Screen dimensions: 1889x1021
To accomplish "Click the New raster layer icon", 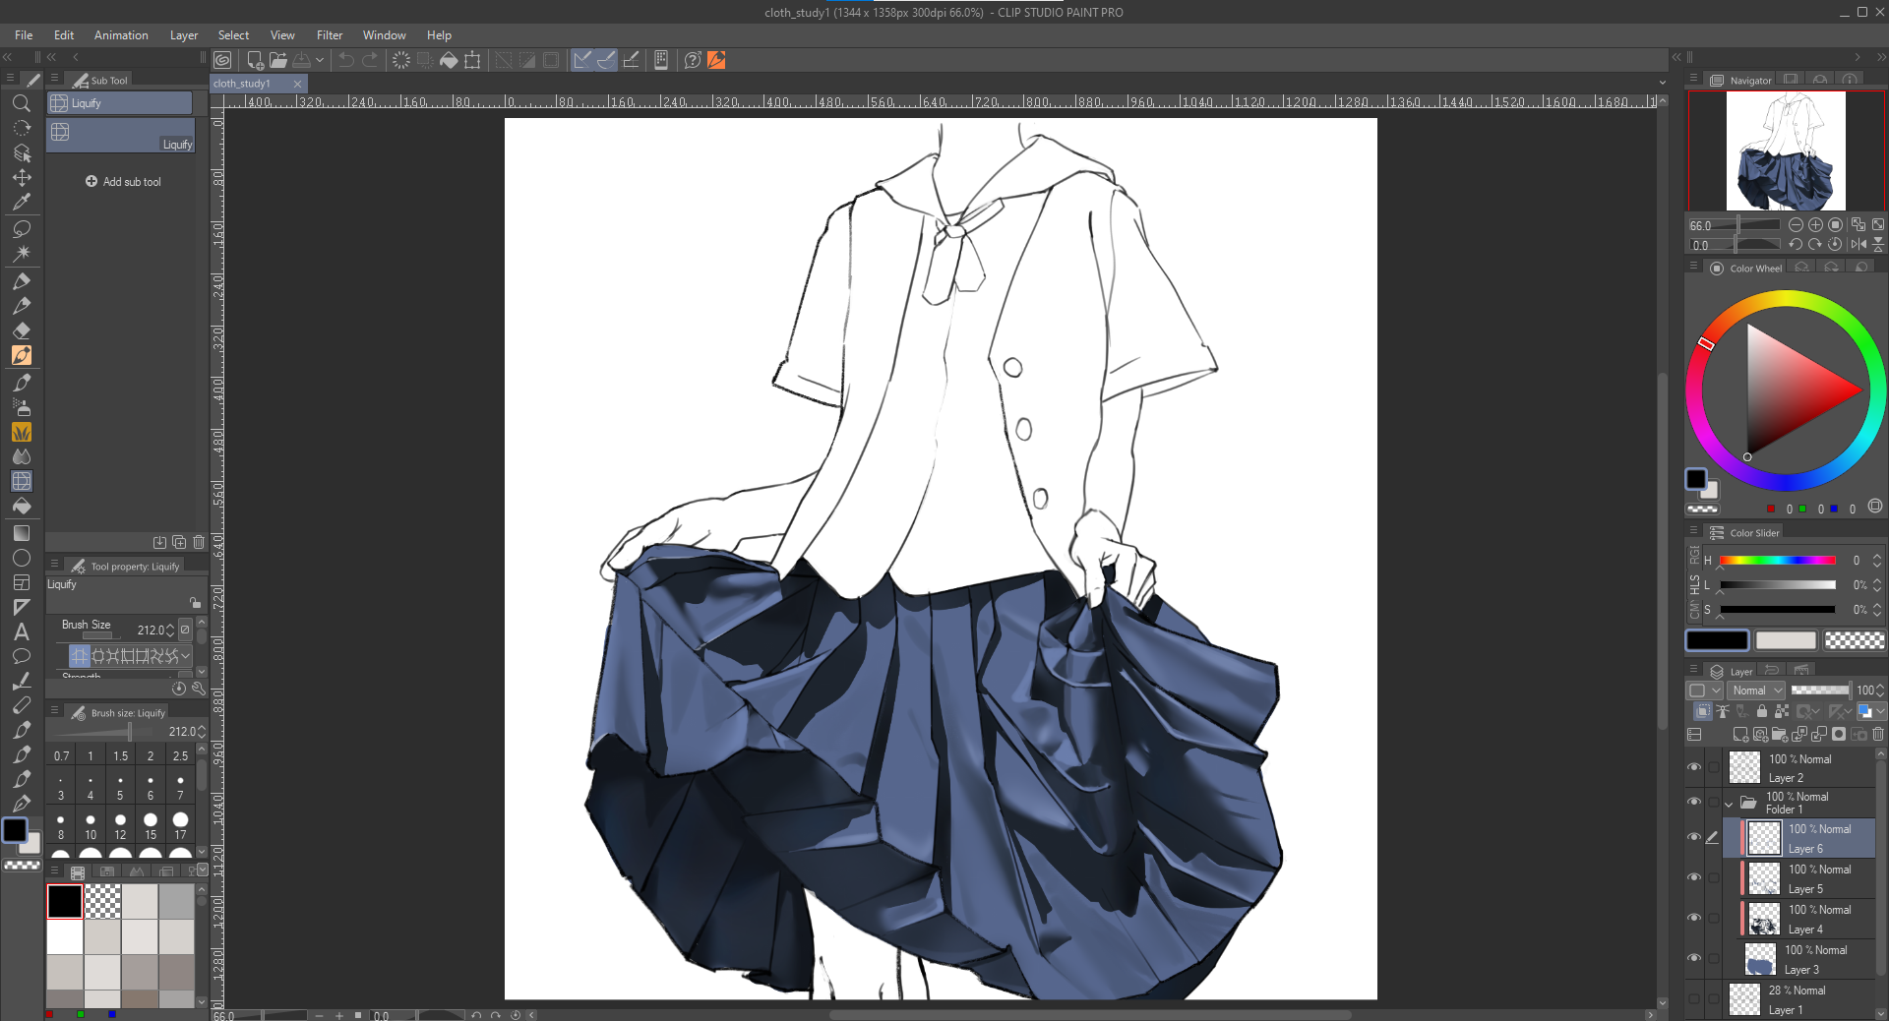I will (x=1739, y=735).
